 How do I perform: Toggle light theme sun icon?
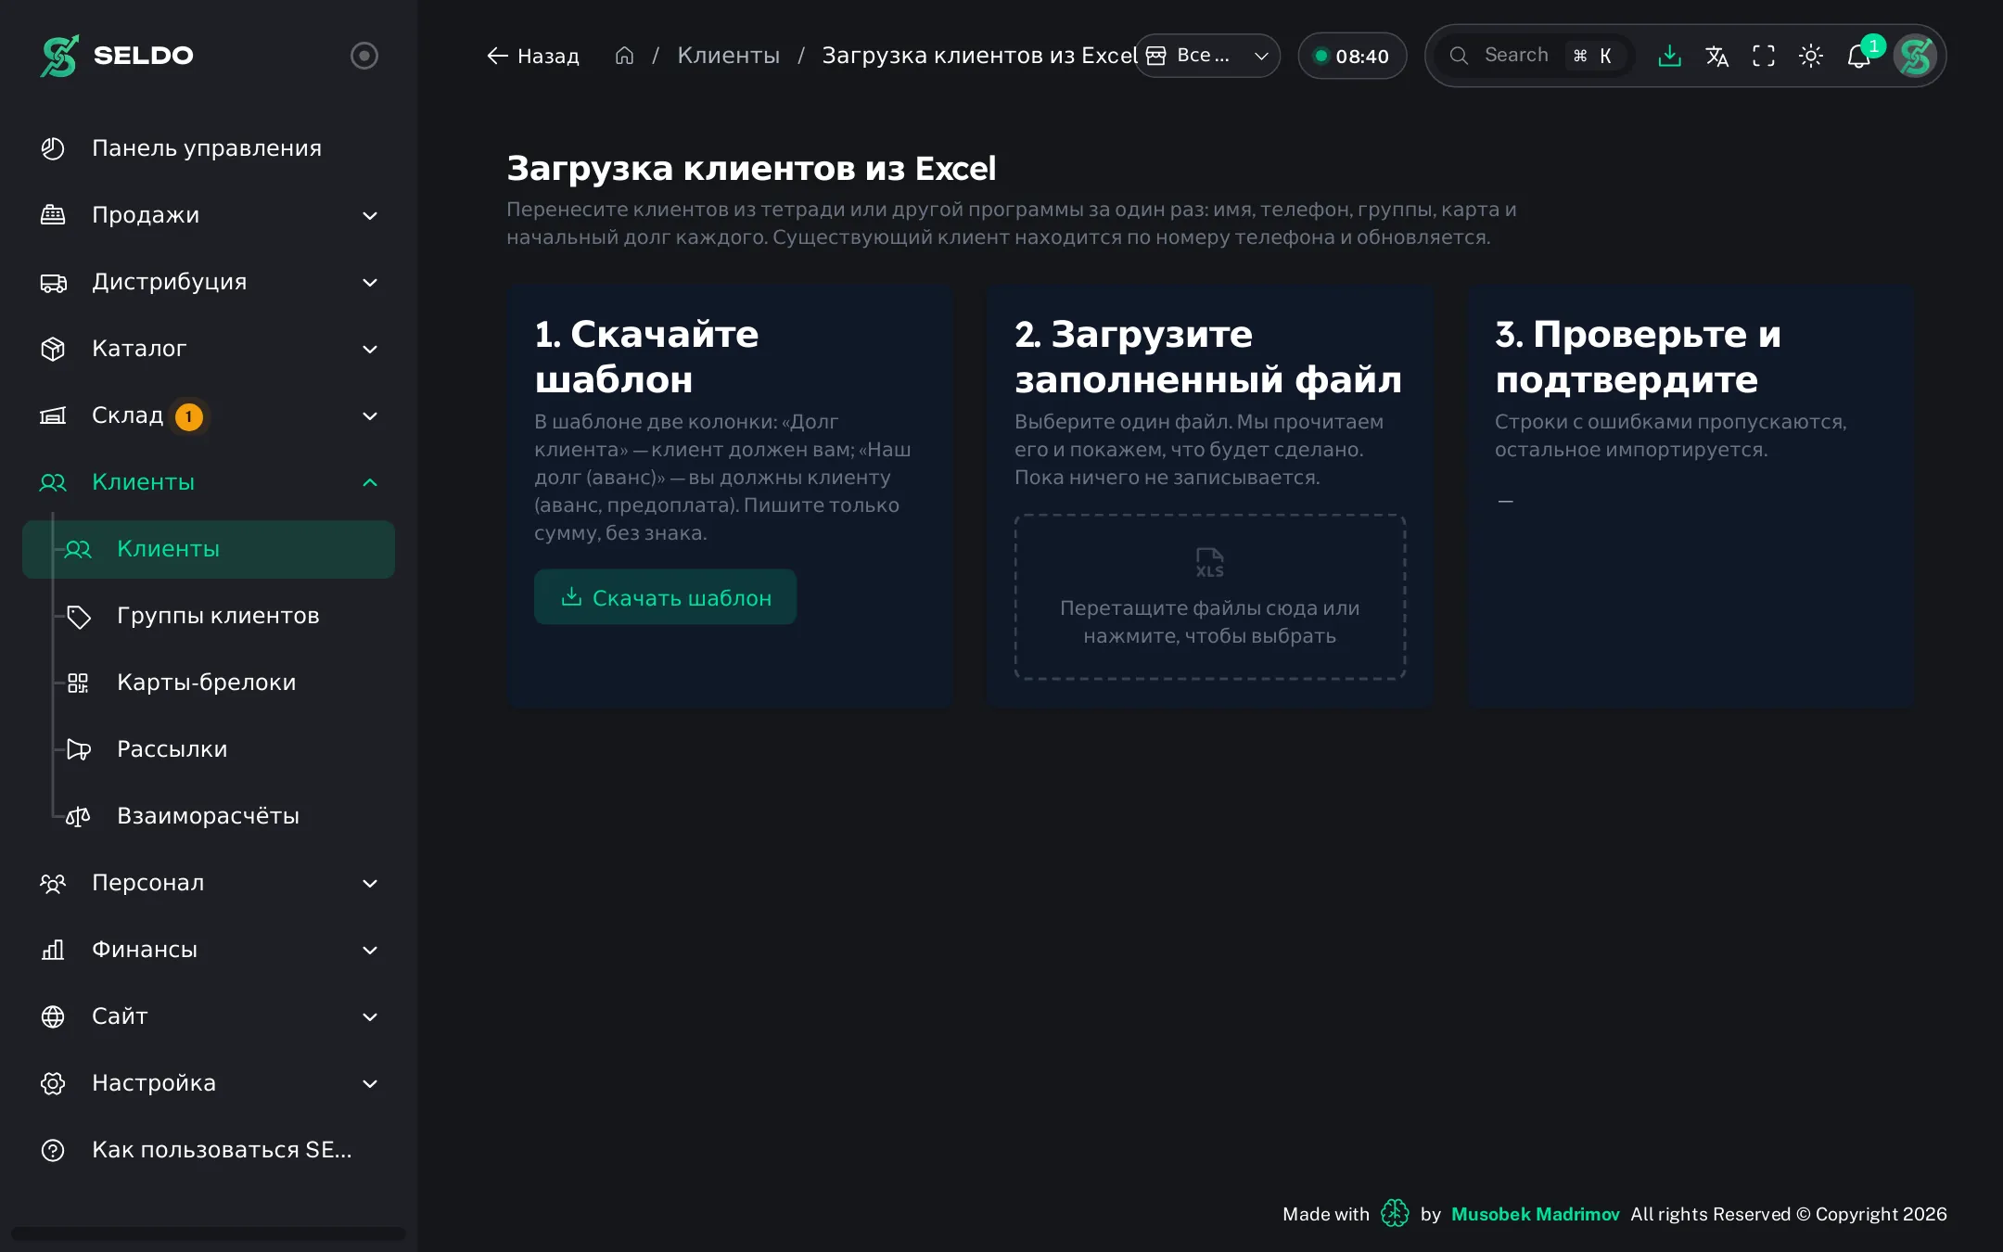coord(1811,56)
